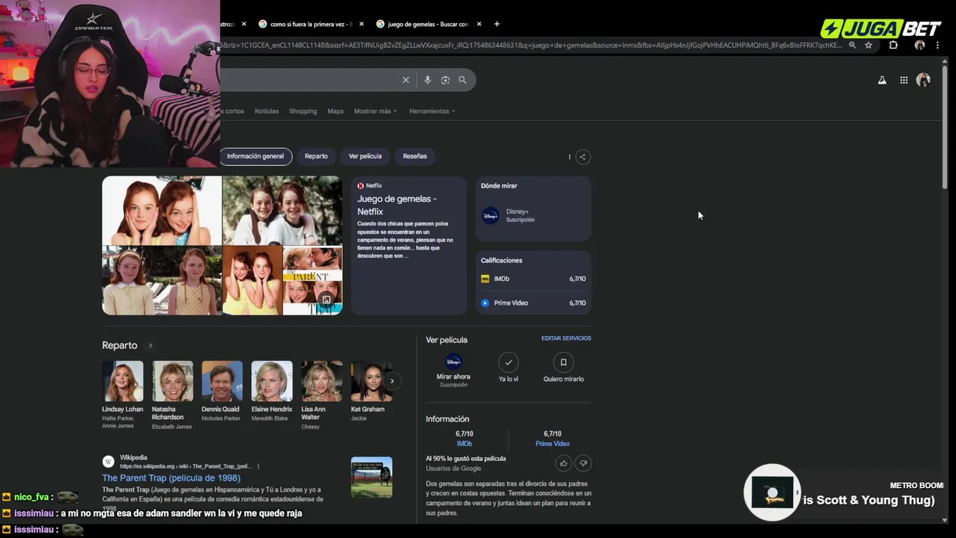The height and width of the screenshot is (538, 956).
Task: Show next cast members with the arrow
Action: pos(391,381)
